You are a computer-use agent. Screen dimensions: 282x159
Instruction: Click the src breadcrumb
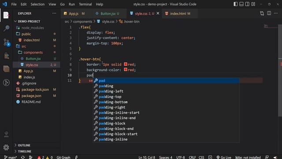point(67,22)
